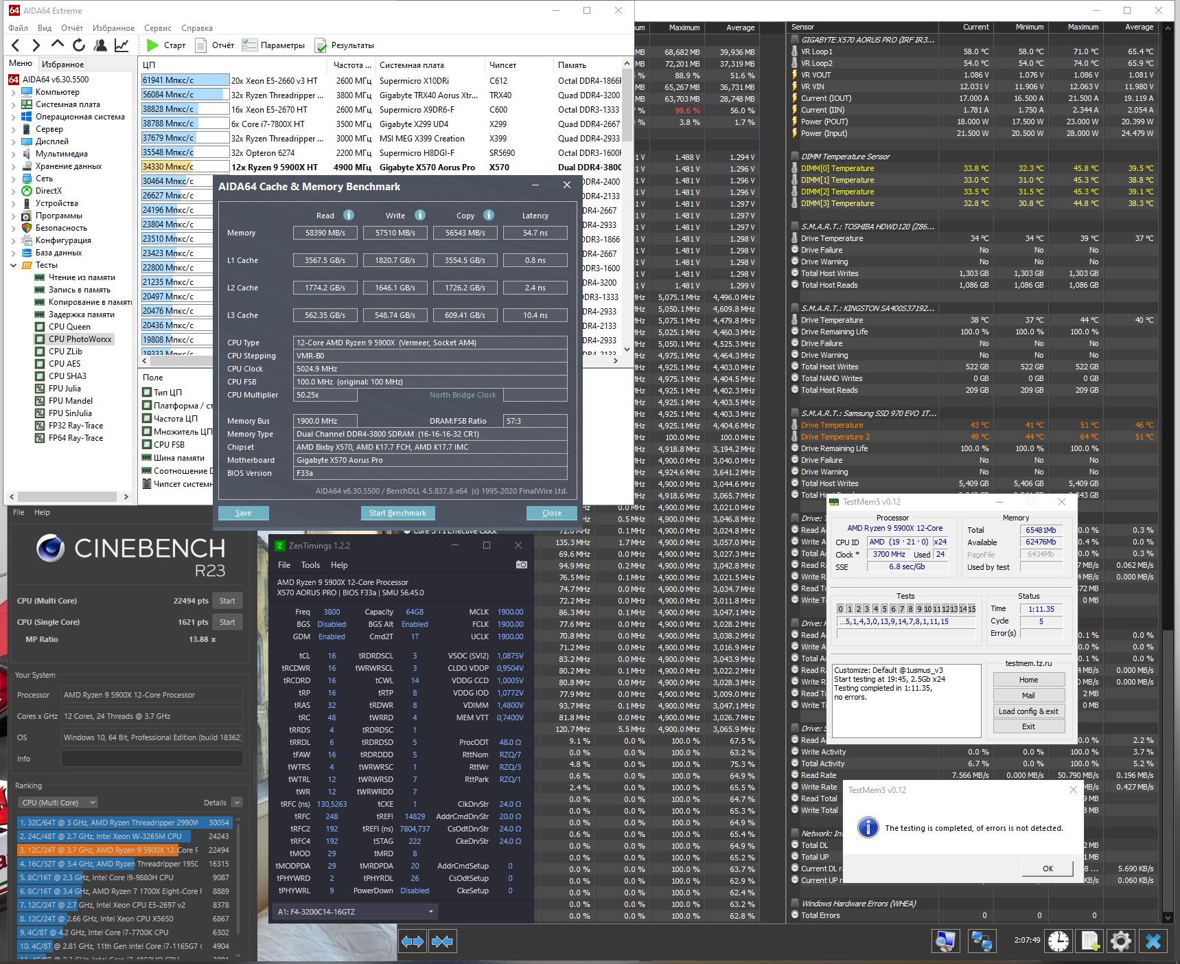
Task: Click the AIDA64 refresh icon
Action: coord(79,45)
